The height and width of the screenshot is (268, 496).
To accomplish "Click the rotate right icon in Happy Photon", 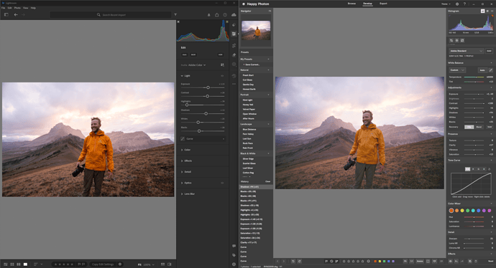I will point(299,261).
